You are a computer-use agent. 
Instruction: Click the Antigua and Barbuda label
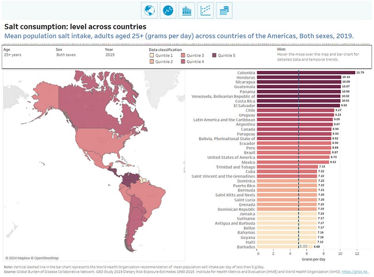[235, 223]
